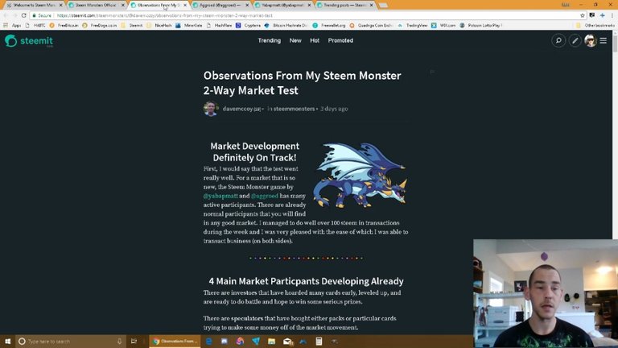
Task: Click the page's vertical scrollbar thumb
Action: pos(615,43)
